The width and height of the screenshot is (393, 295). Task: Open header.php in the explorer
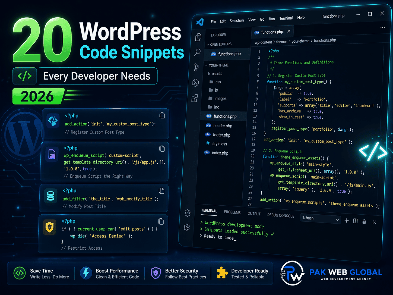pyautogui.click(x=219, y=125)
